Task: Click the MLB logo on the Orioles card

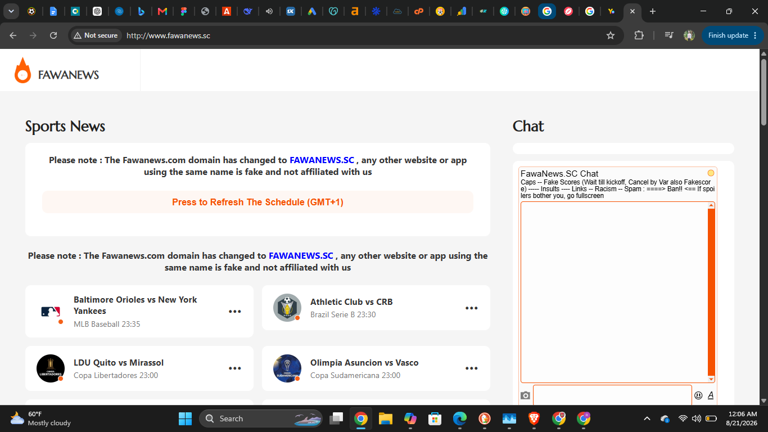Action: [x=51, y=312]
